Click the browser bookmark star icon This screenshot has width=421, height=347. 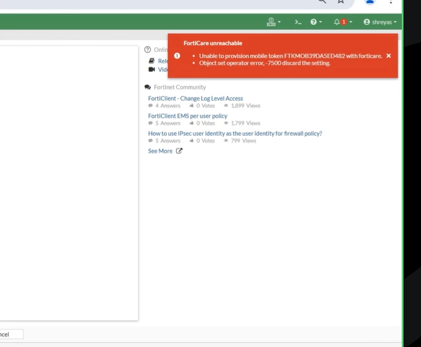pos(341,1)
